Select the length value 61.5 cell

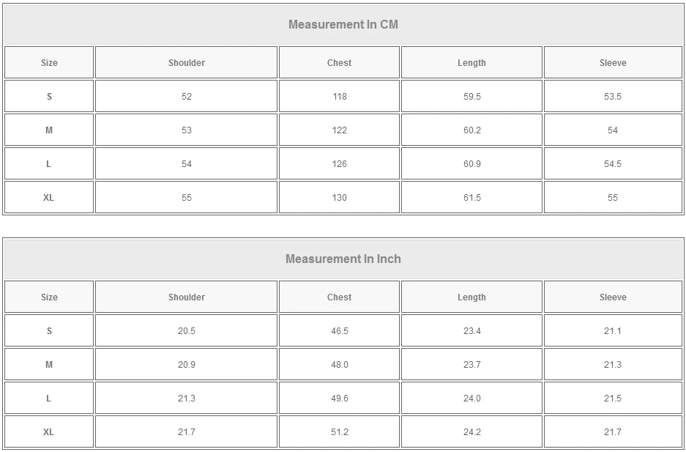point(471,198)
